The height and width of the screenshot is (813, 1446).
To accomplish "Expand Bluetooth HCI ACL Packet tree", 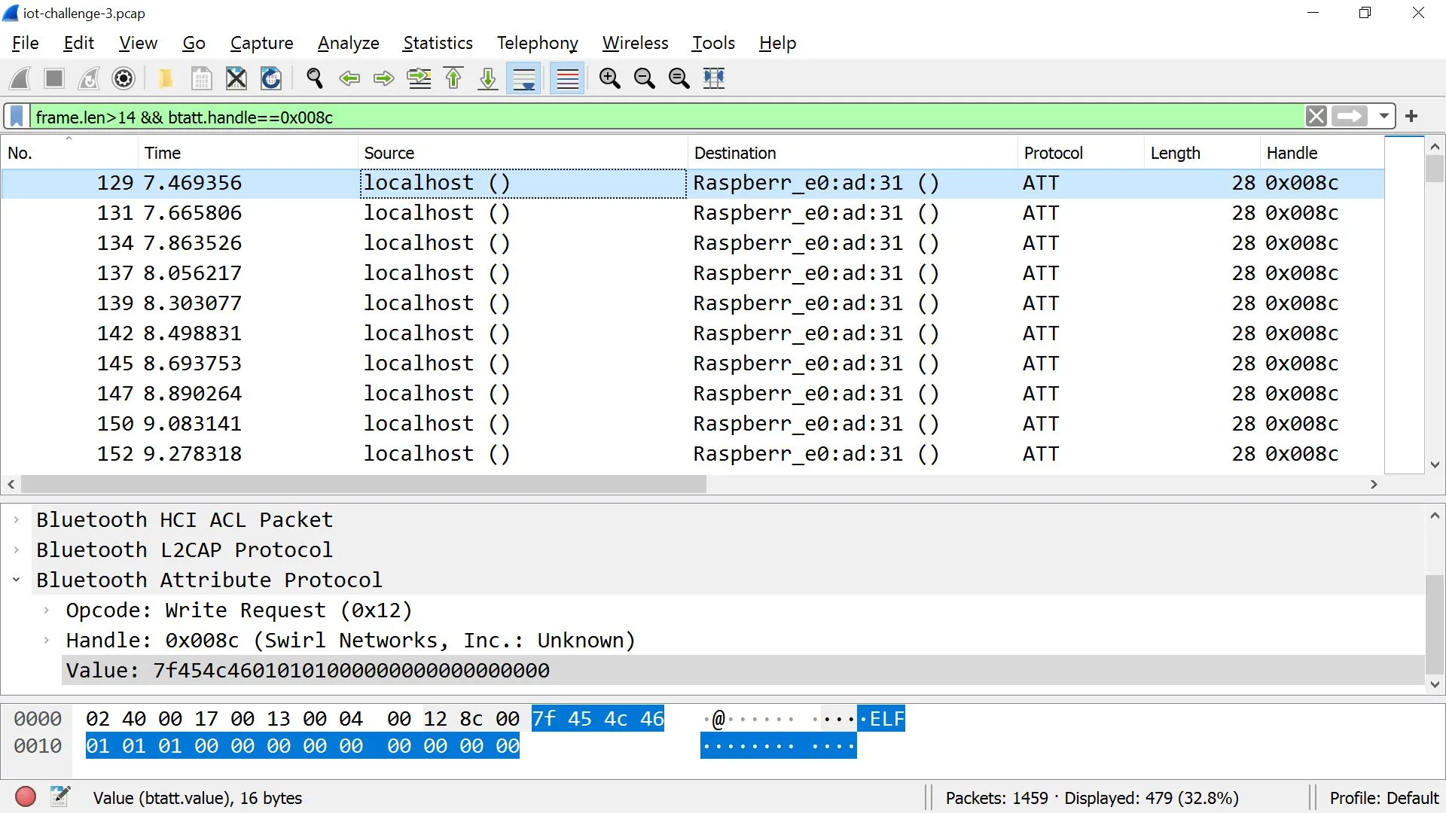I will click(16, 520).
